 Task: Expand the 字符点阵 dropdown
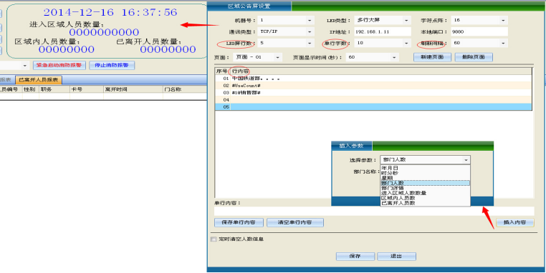click(503, 21)
